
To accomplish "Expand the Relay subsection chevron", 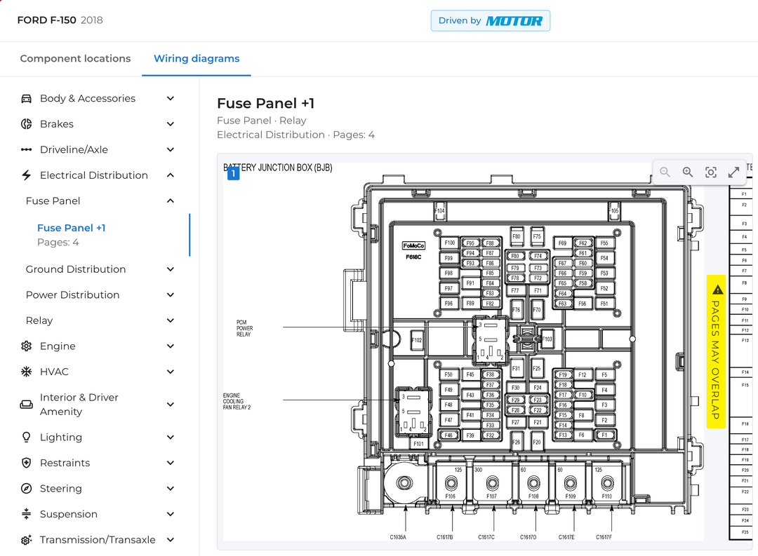I will [170, 320].
